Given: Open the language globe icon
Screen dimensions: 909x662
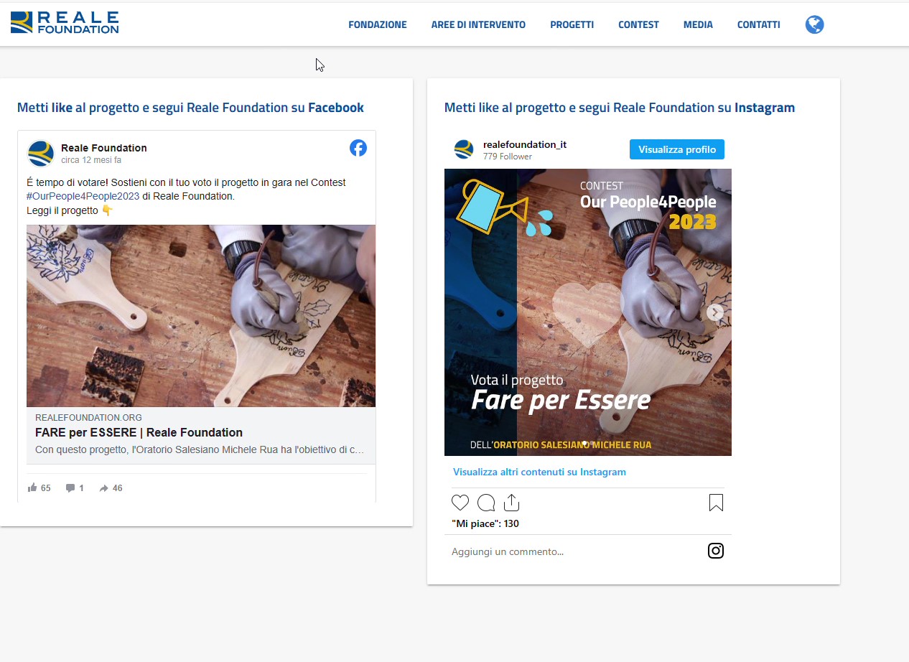Looking at the screenshot, I should coord(814,25).
